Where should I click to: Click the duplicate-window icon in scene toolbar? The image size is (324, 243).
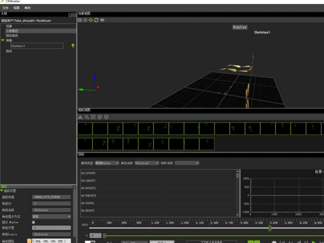coord(85,20)
